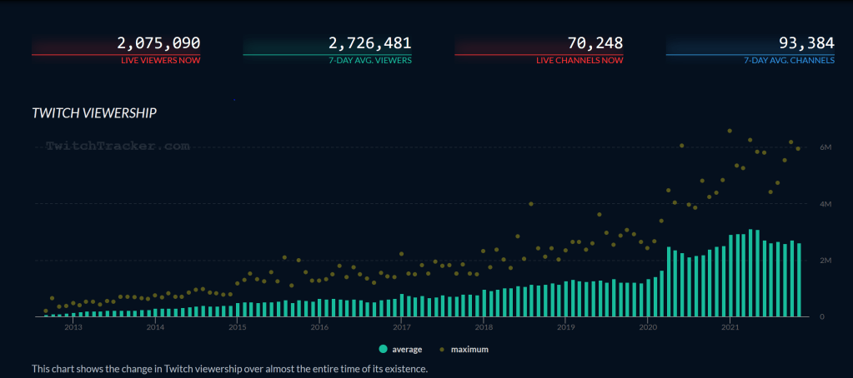Click the rightmost average bar in chart
Viewport: 853px width, 378px height.
pos(799,281)
